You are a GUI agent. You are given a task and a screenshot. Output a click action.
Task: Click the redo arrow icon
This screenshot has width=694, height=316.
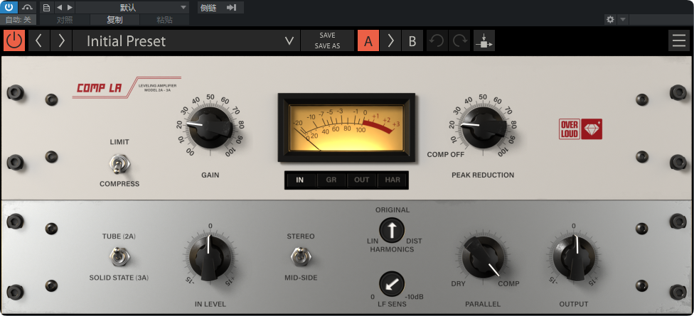pyautogui.click(x=460, y=40)
